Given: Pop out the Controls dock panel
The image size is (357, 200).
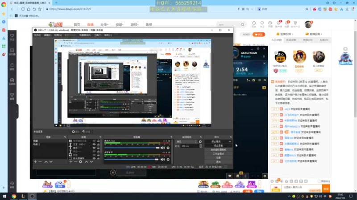Looking at the screenshot, I should tap(231, 137).
